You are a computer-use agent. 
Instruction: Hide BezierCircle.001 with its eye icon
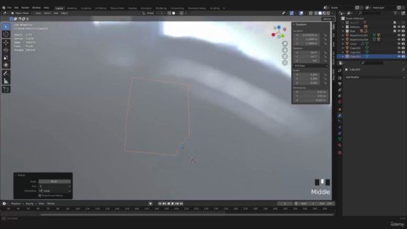click(399, 36)
